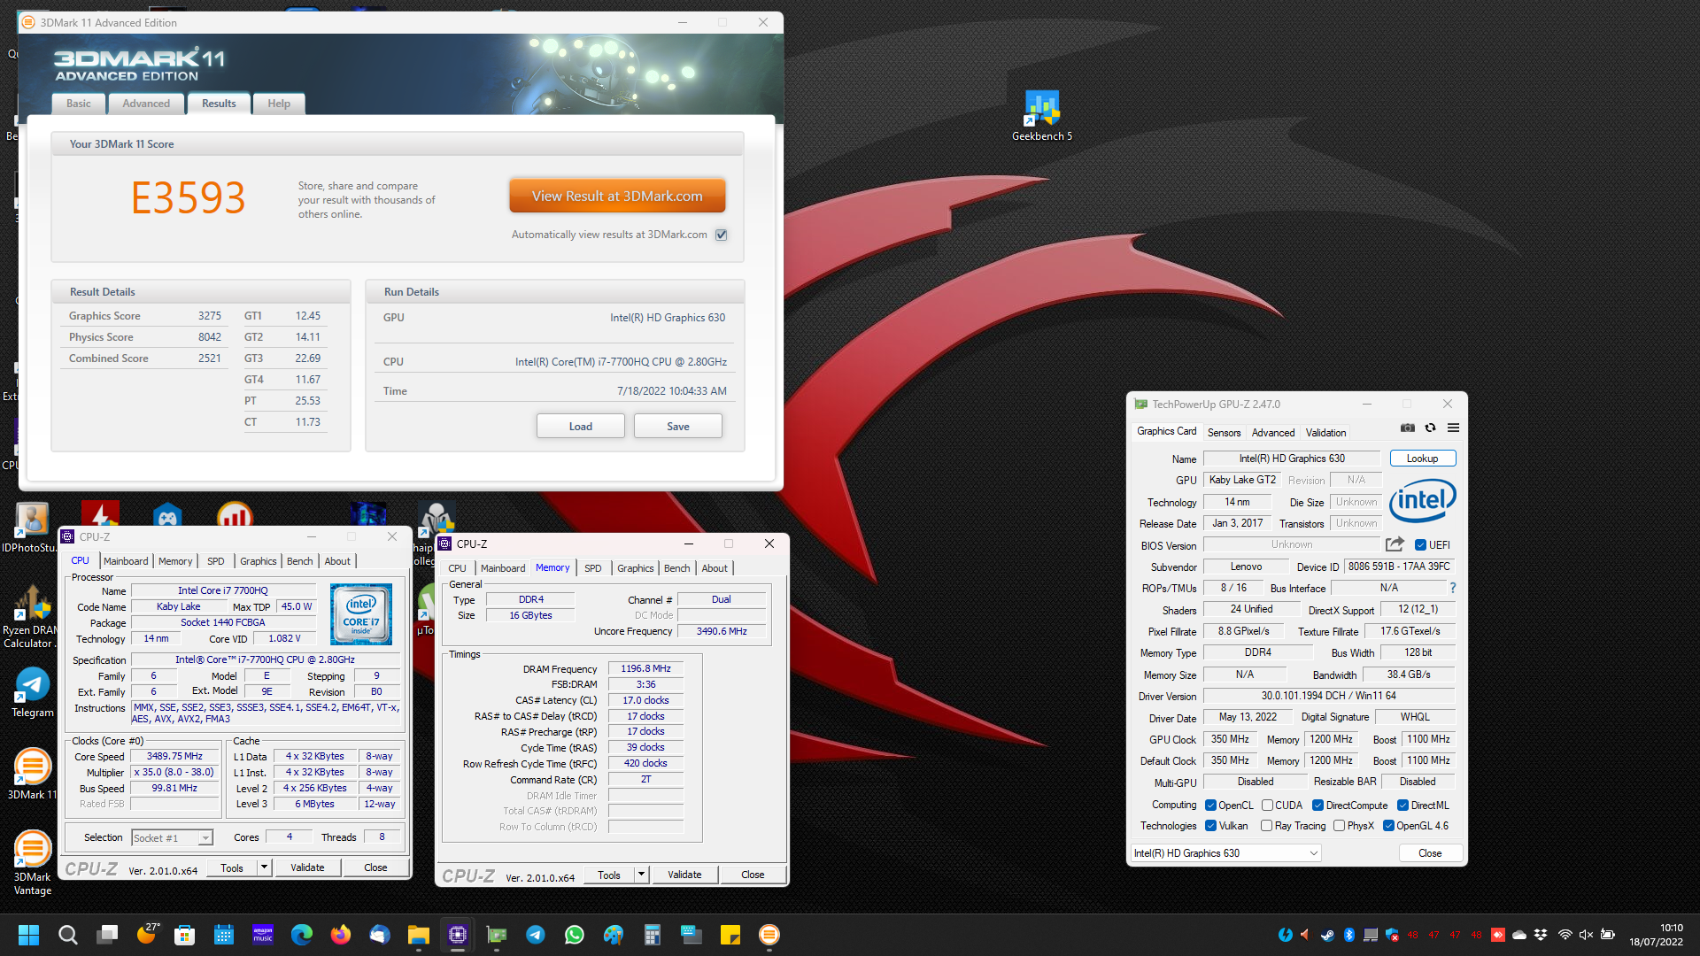Switch to CPU-Z taskbar icon
Image resolution: width=1700 pixels, height=956 pixels.
458,935
